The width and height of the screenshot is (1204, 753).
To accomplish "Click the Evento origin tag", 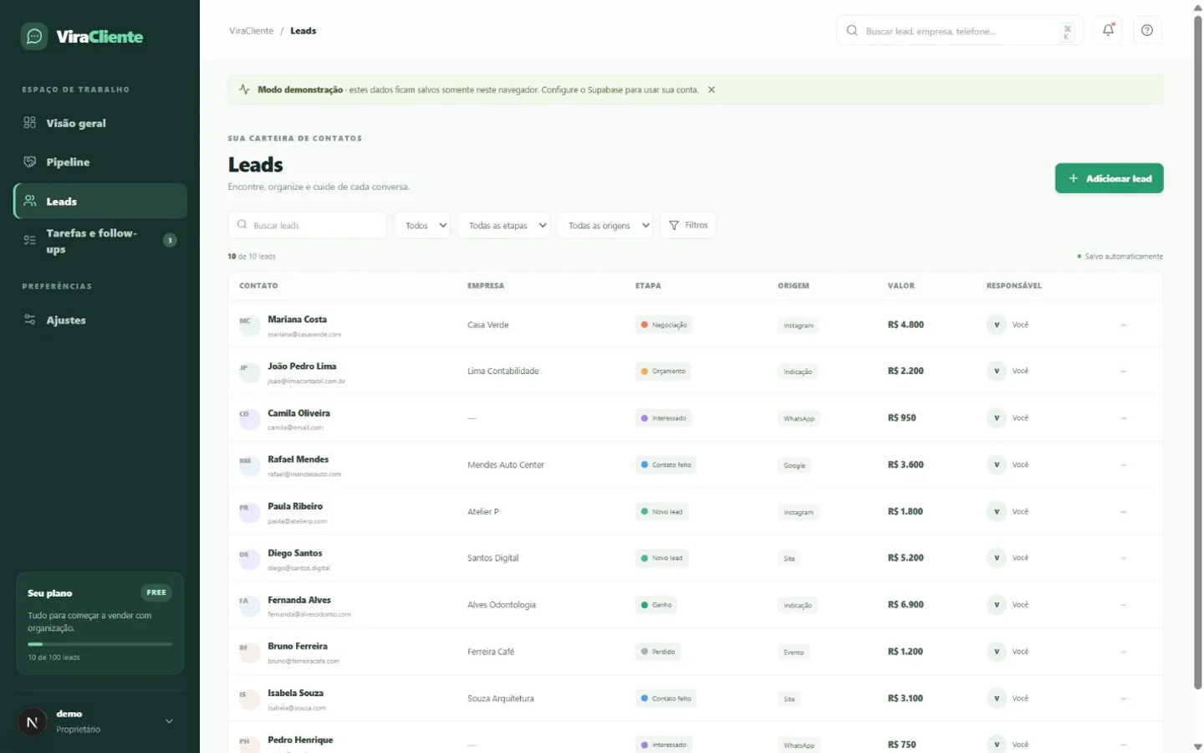I will tap(794, 653).
